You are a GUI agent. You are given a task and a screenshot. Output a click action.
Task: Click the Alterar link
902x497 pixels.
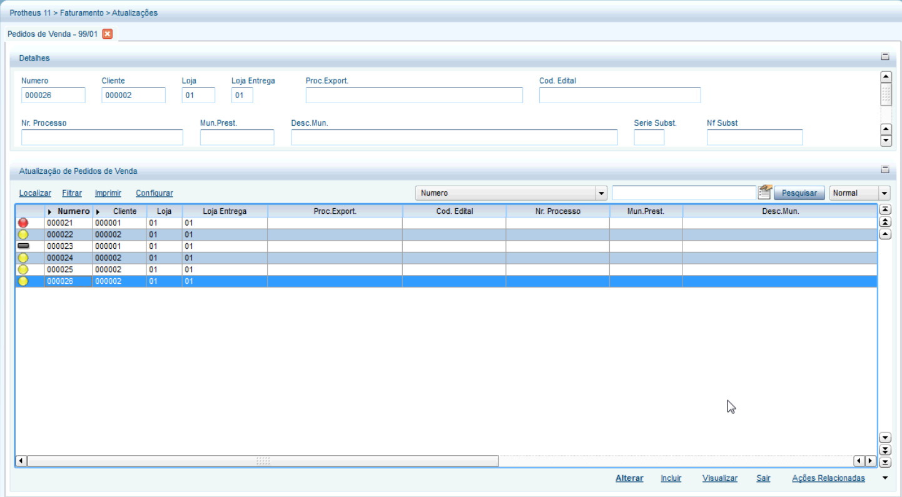pyautogui.click(x=629, y=478)
